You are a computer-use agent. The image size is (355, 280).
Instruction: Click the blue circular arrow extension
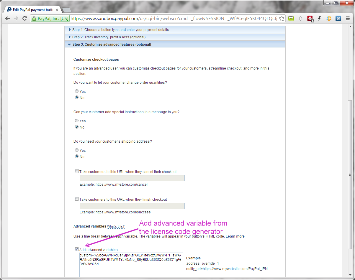338,19
